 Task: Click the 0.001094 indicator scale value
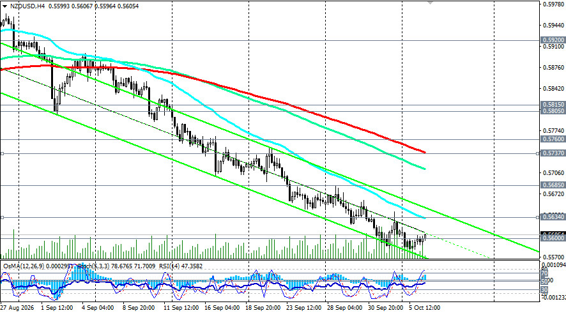coord(553,265)
